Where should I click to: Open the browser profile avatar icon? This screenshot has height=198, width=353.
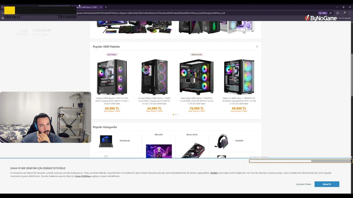345,13
